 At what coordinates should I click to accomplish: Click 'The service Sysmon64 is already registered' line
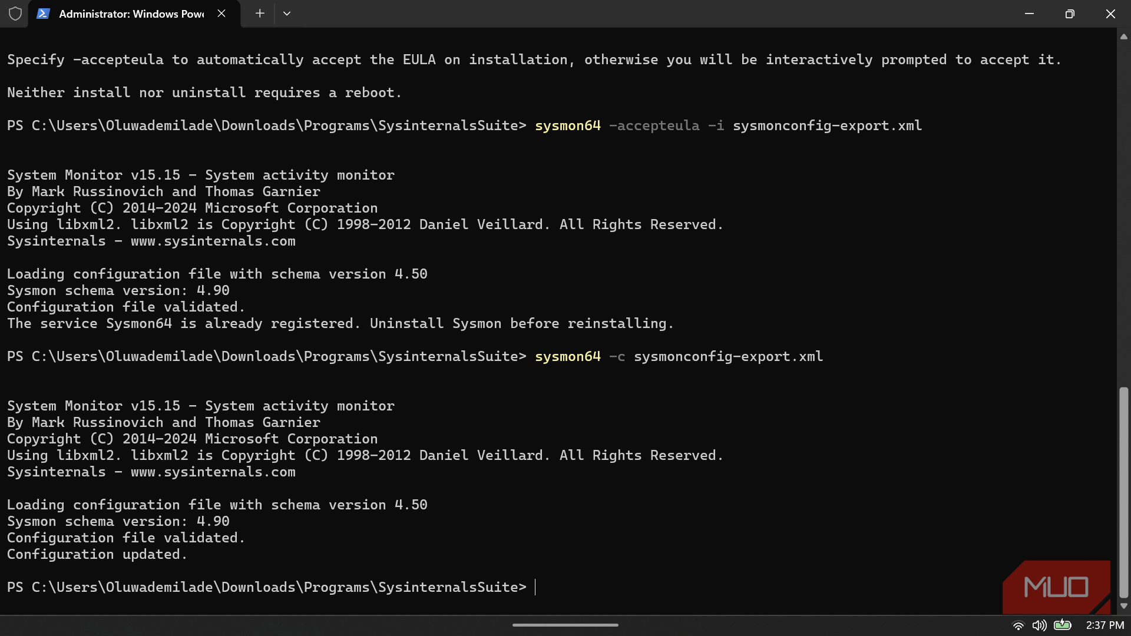point(340,324)
